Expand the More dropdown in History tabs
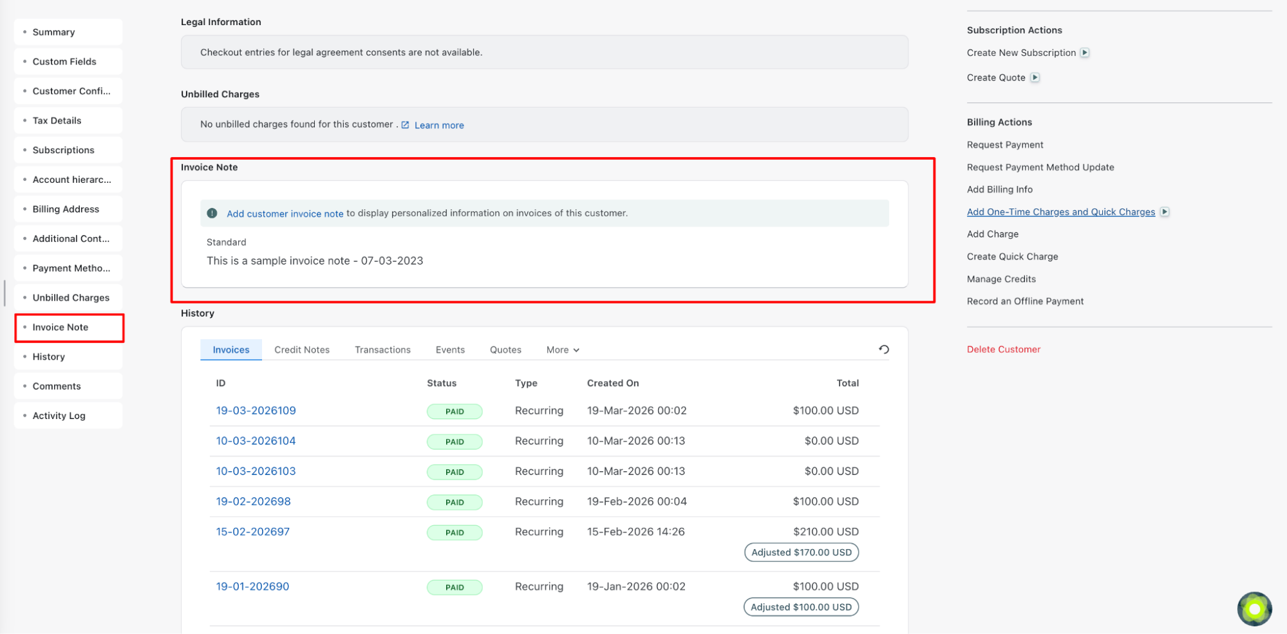 tap(563, 350)
